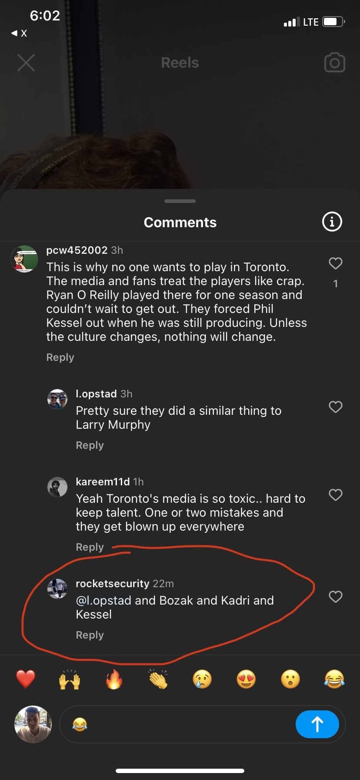Reply to pcw452002's comment
Screen dimensions: 360x780
click(60, 357)
